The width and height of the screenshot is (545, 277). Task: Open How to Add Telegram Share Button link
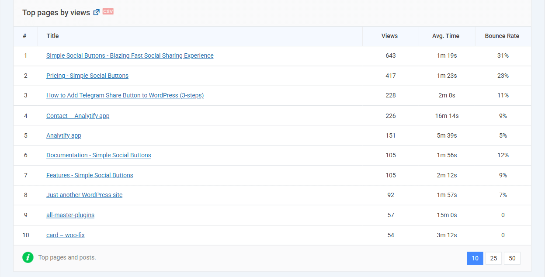[x=125, y=95]
